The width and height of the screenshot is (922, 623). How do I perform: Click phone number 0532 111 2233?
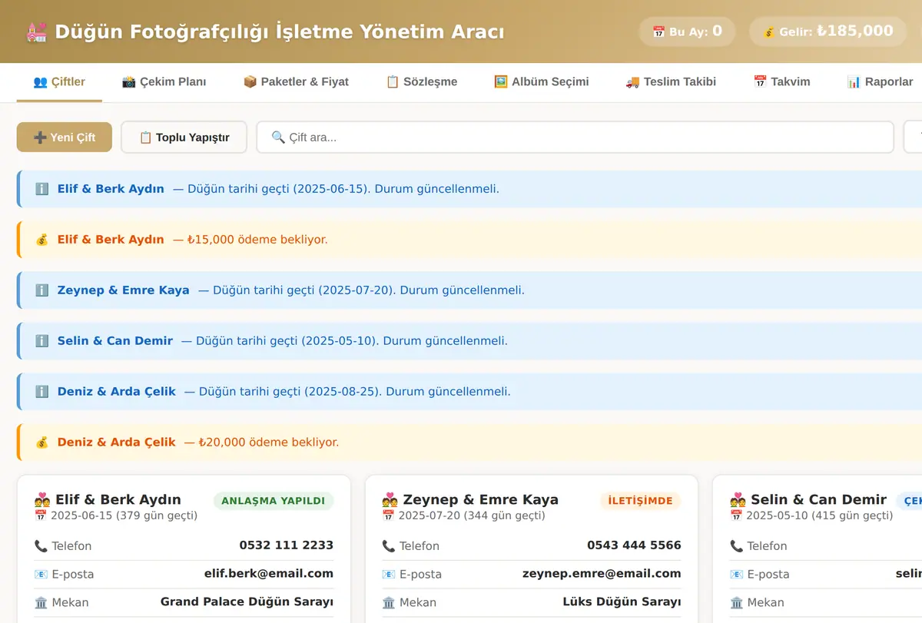(287, 545)
